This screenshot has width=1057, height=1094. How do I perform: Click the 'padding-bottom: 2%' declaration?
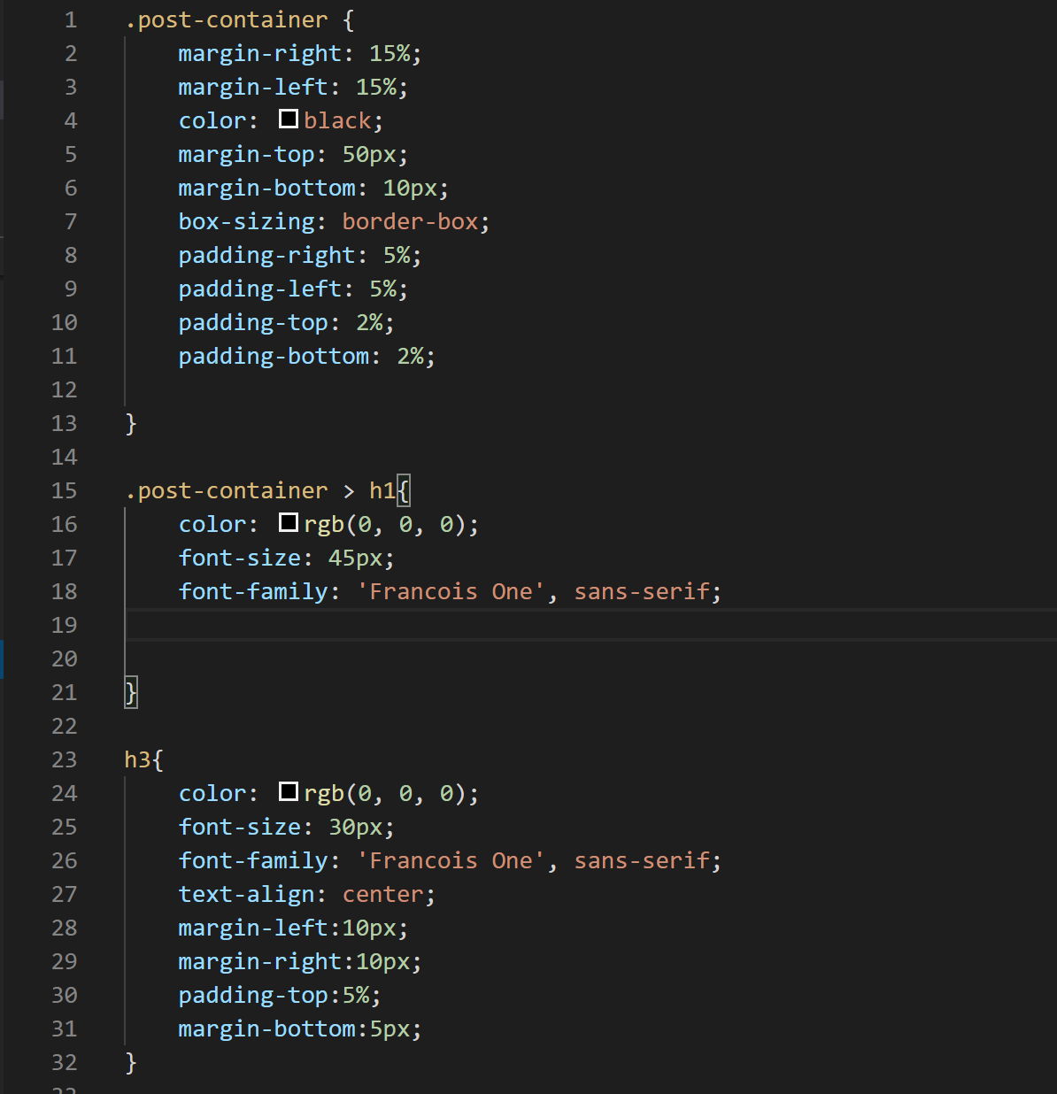point(306,356)
